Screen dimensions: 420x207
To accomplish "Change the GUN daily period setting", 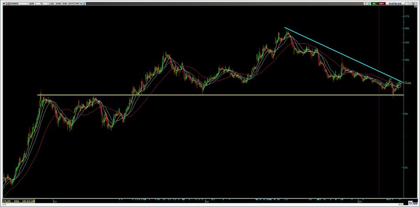I will click(x=31, y=4).
